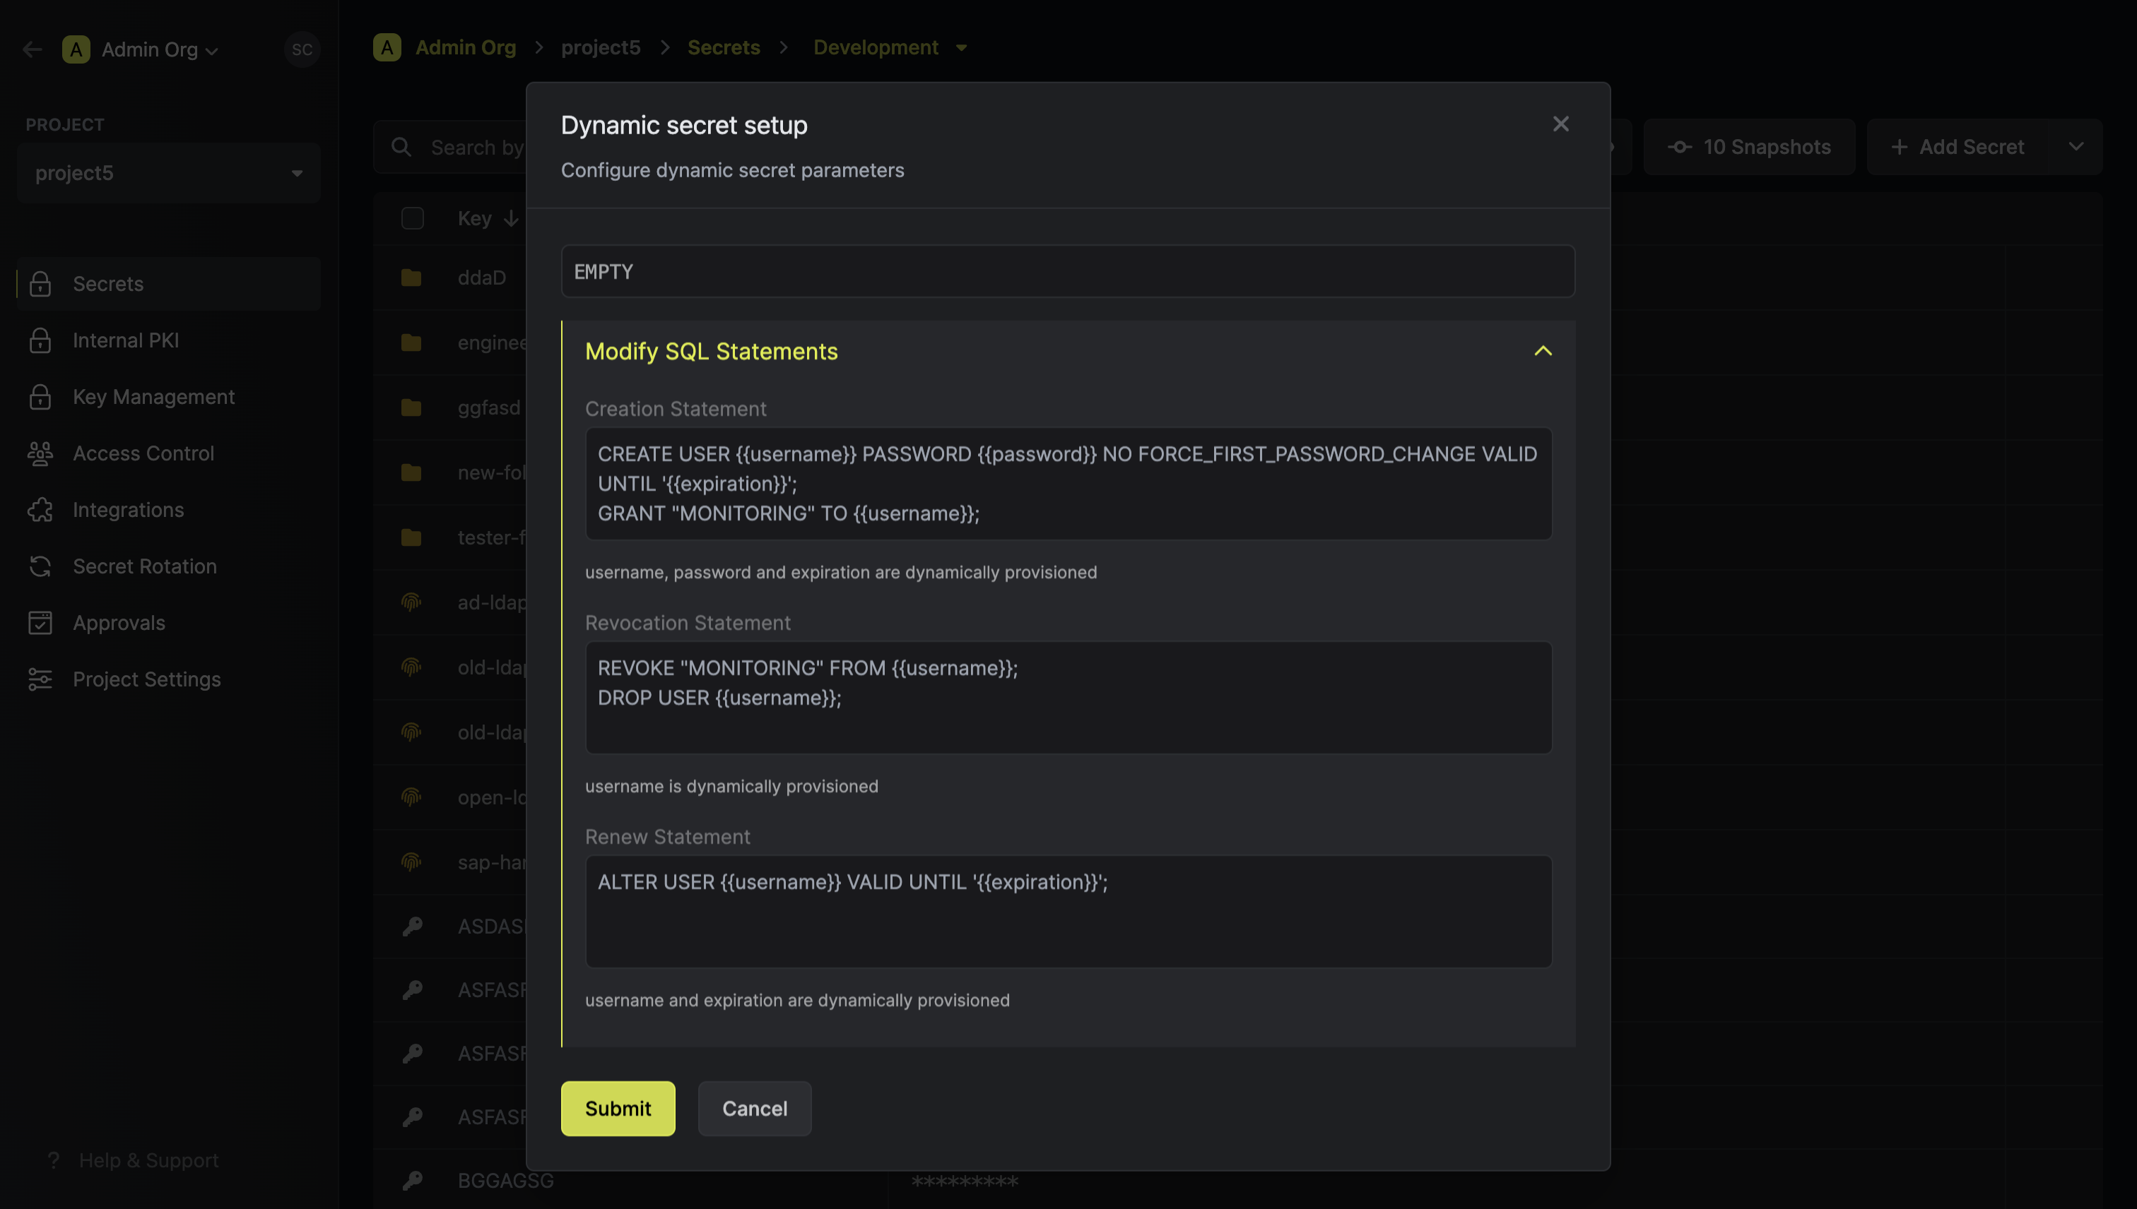This screenshot has height=1209, width=2137.
Task: Click the Key Management lock icon
Action: (x=40, y=396)
